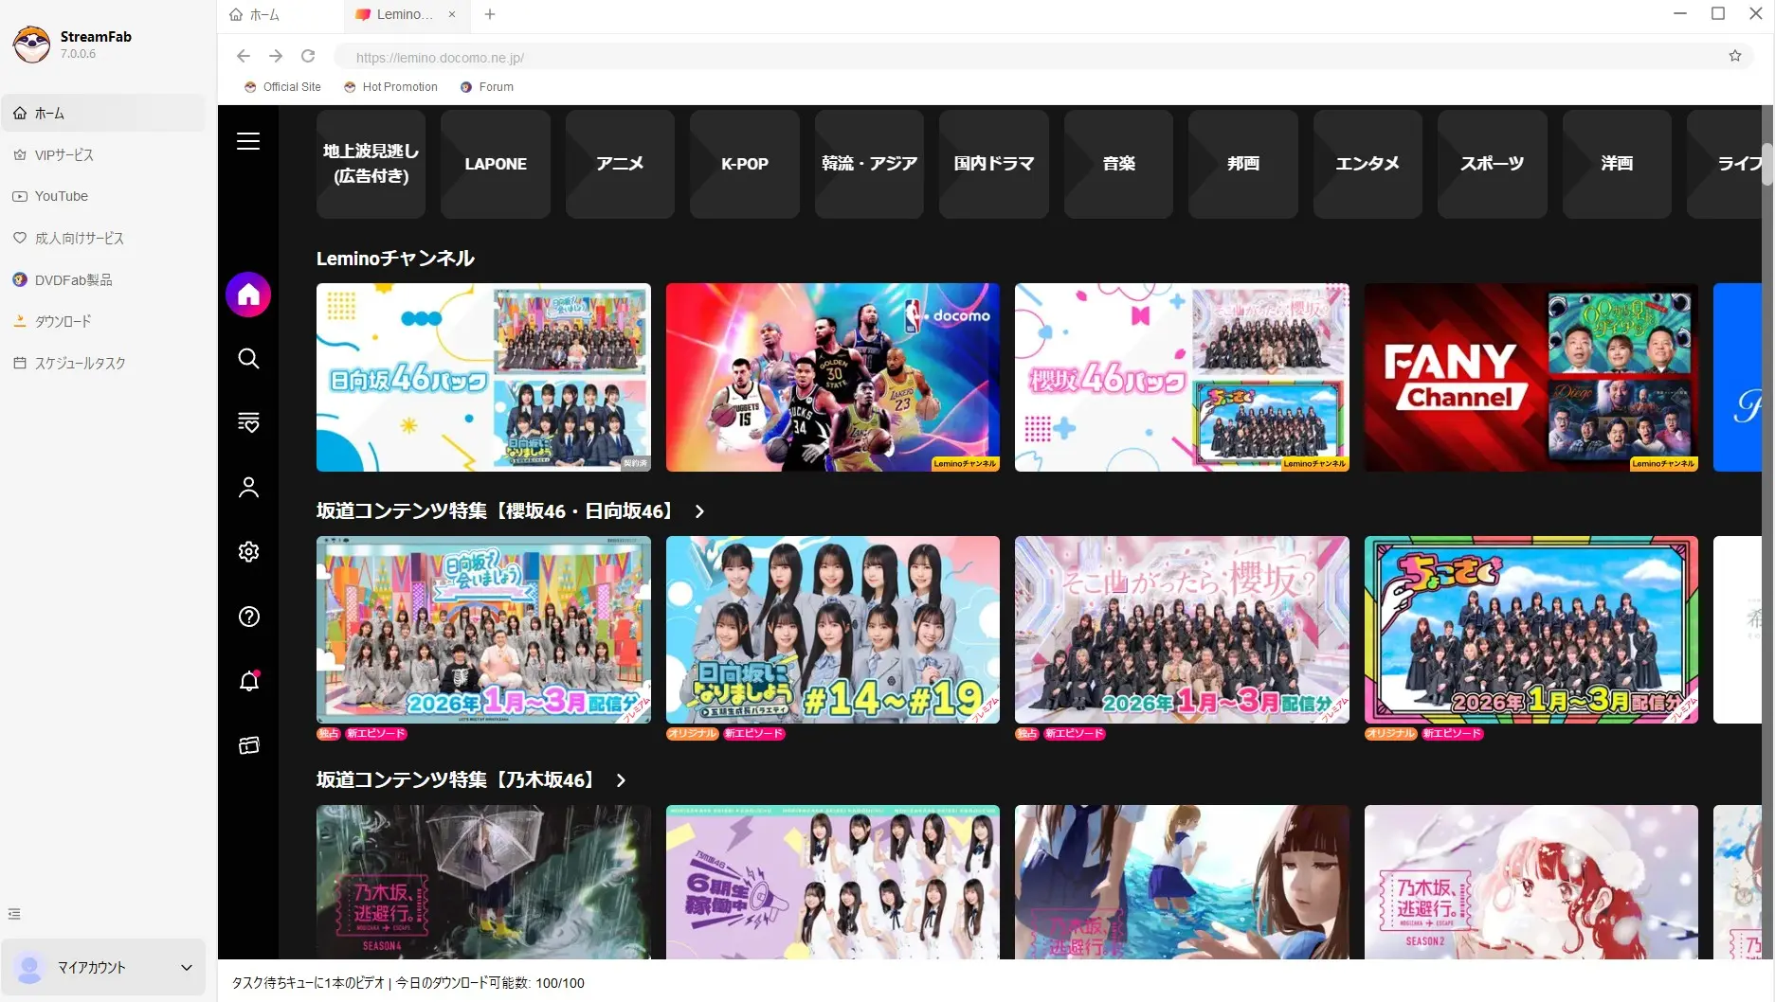The image size is (1775, 1002).
Task: Open そこ曲がったら、櫻坂? thumbnail
Action: [x=1182, y=630]
